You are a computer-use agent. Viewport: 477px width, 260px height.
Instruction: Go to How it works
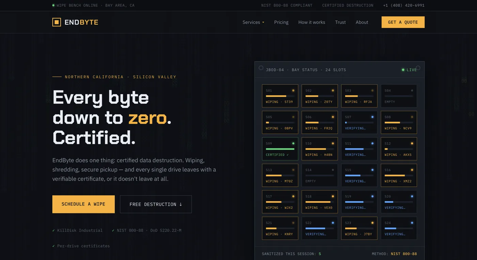(312, 22)
